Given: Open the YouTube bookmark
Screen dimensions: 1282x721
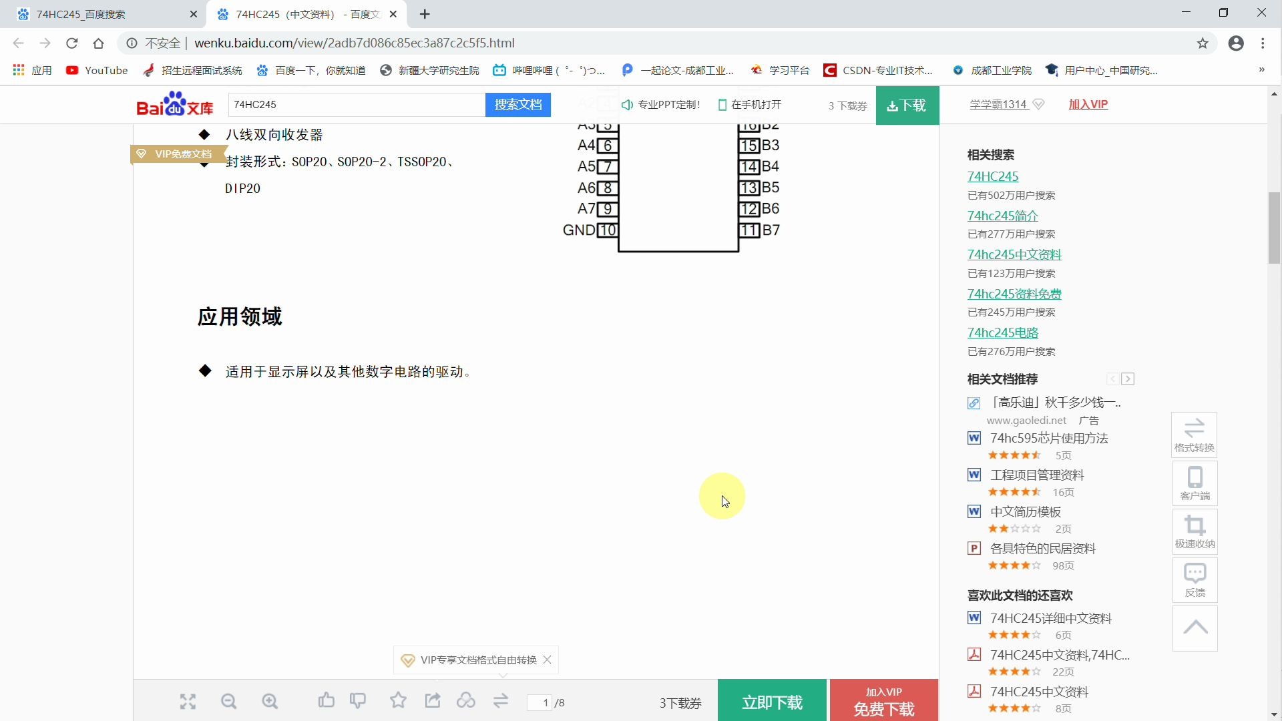Looking at the screenshot, I should [97, 70].
